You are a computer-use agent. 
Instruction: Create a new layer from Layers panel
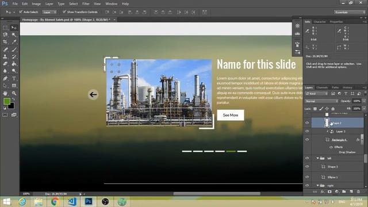click(x=351, y=191)
